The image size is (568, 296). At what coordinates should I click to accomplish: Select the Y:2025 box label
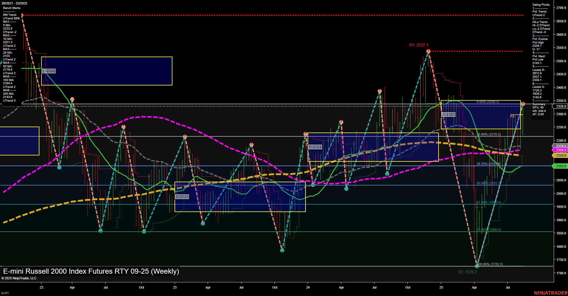pyautogui.click(x=448, y=114)
